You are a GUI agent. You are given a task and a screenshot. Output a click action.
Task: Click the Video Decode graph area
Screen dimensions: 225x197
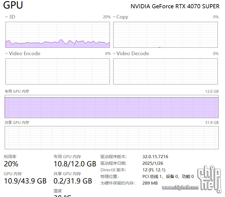click(165, 71)
